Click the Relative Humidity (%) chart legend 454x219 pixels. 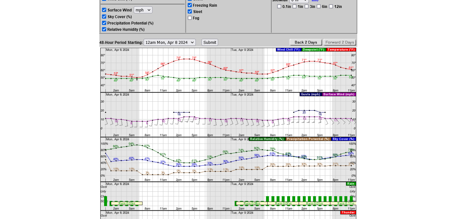[x=267, y=139]
